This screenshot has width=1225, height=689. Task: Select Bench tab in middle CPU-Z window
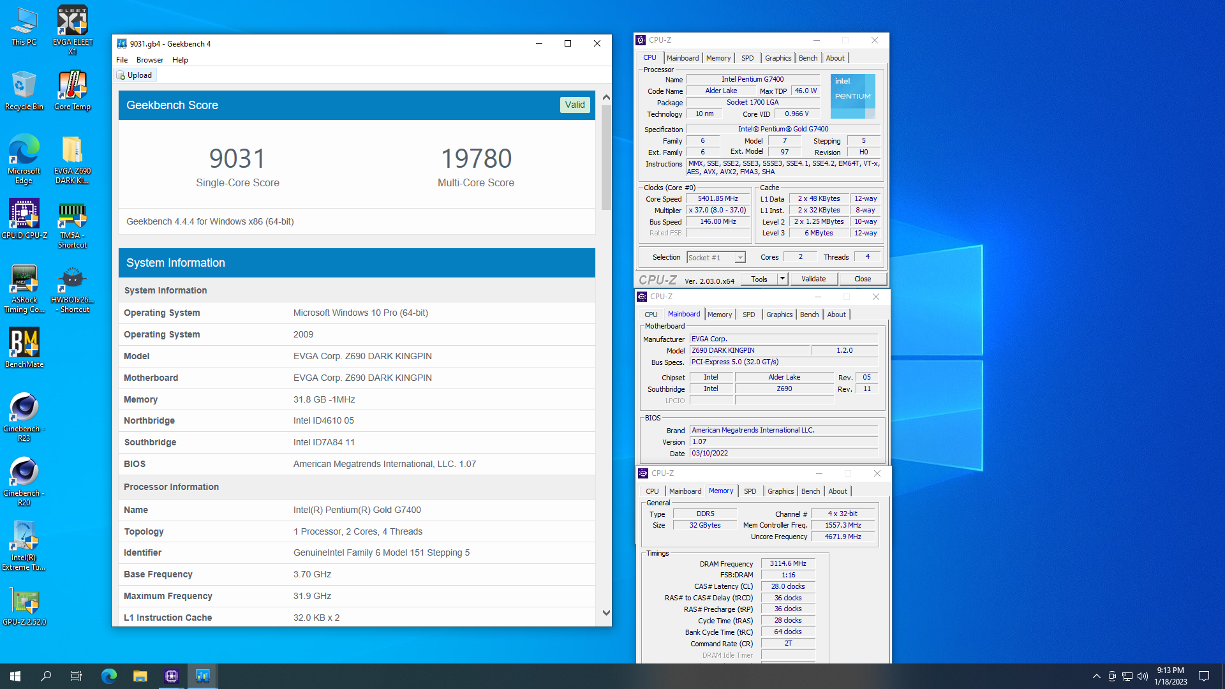809,315
